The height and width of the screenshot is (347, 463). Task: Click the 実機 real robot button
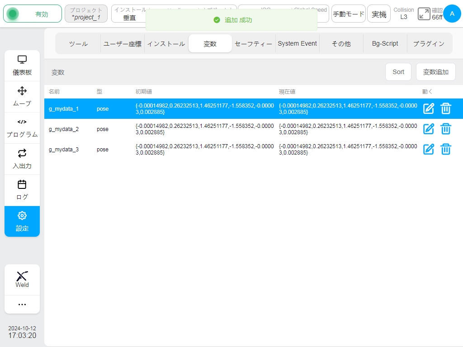pos(379,14)
